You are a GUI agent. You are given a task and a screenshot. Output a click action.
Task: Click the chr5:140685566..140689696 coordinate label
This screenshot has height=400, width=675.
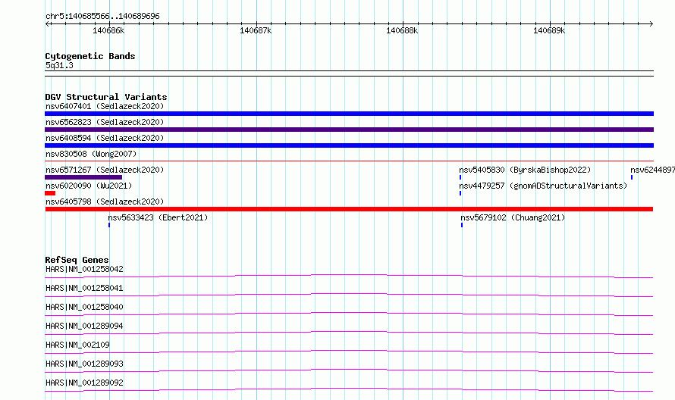click(102, 16)
